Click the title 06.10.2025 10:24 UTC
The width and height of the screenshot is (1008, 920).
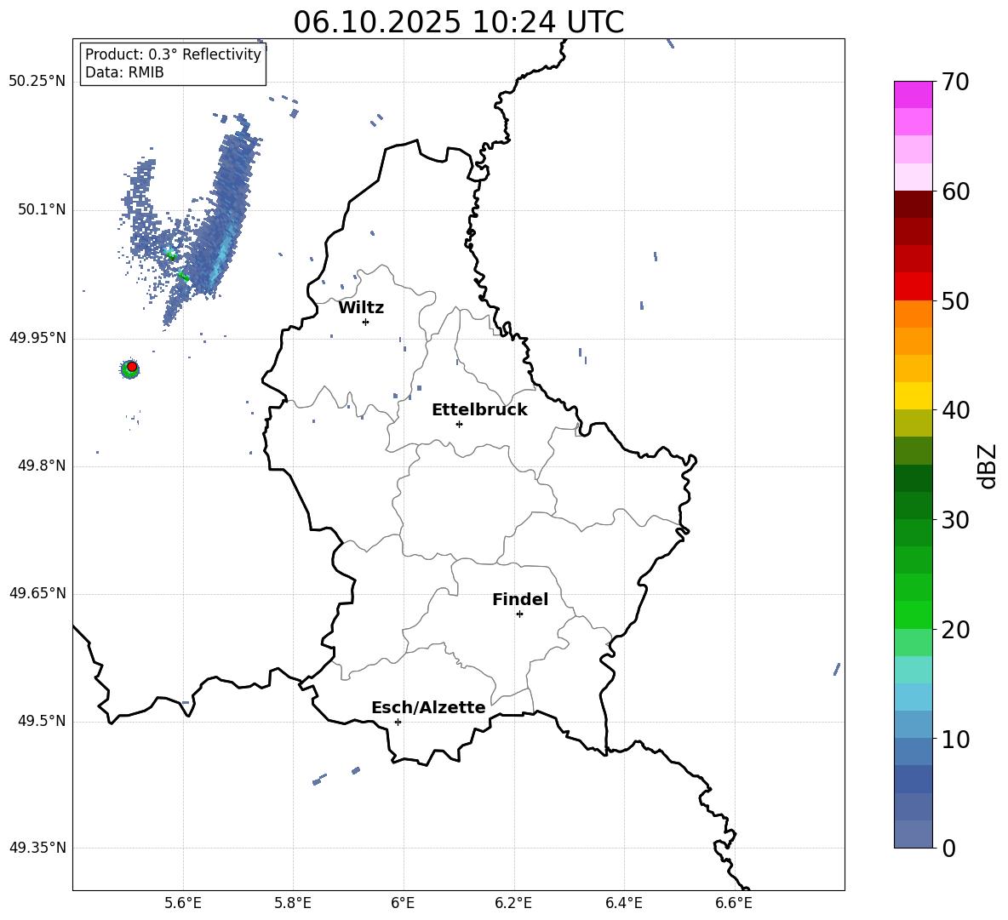(458, 22)
